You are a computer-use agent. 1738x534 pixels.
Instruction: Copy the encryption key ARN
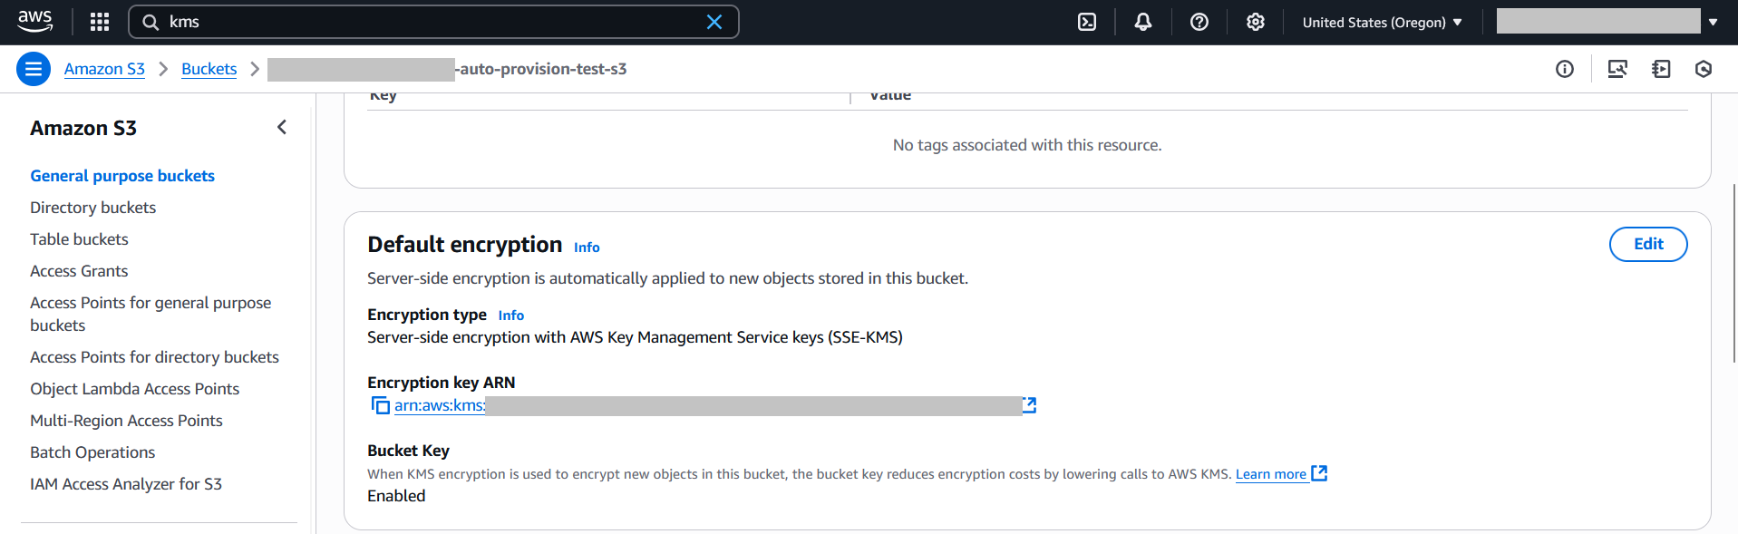coord(380,405)
